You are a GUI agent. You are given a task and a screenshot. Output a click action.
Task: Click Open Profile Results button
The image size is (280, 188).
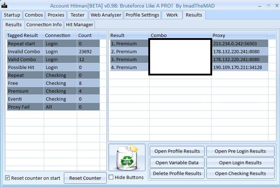coord(177,151)
